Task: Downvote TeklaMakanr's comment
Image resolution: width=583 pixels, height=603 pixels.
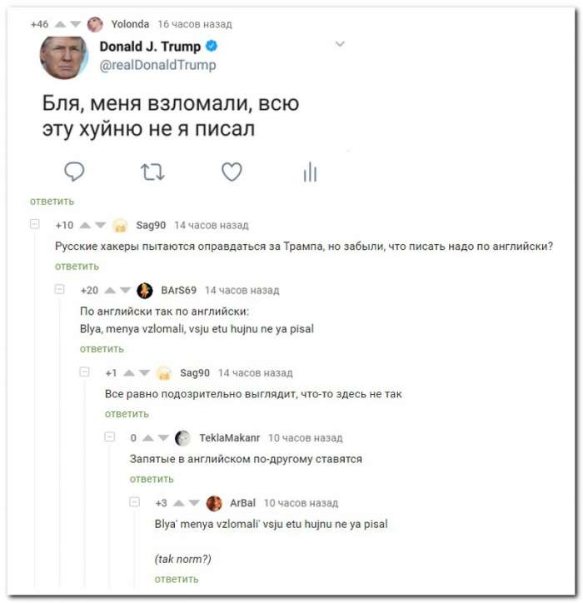Action: (163, 437)
